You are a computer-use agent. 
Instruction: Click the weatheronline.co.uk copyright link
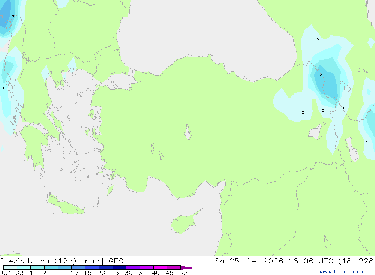[x=343, y=272]
